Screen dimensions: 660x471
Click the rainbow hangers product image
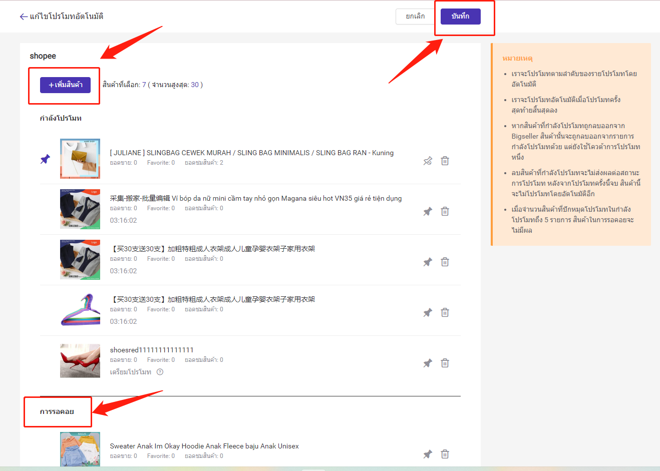tap(80, 310)
